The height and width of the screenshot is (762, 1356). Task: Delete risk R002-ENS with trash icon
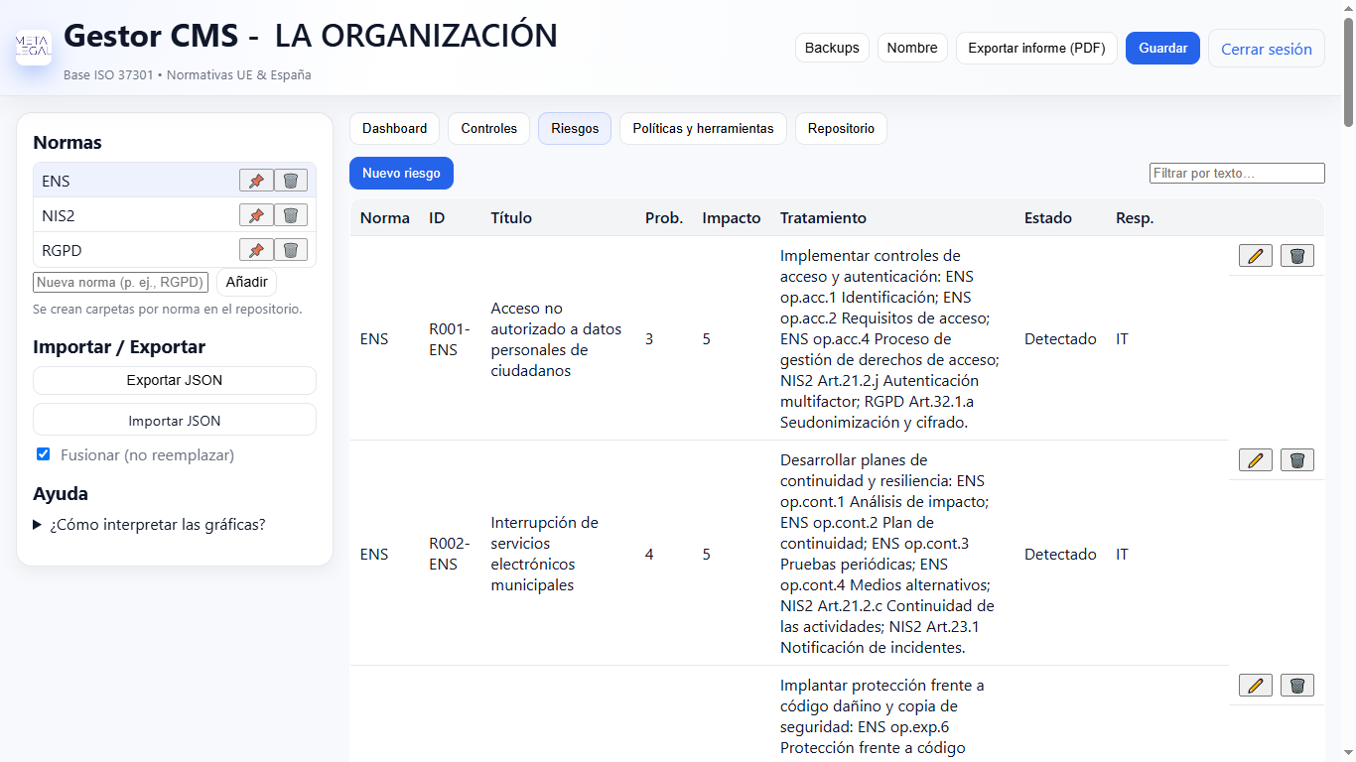pyautogui.click(x=1297, y=460)
